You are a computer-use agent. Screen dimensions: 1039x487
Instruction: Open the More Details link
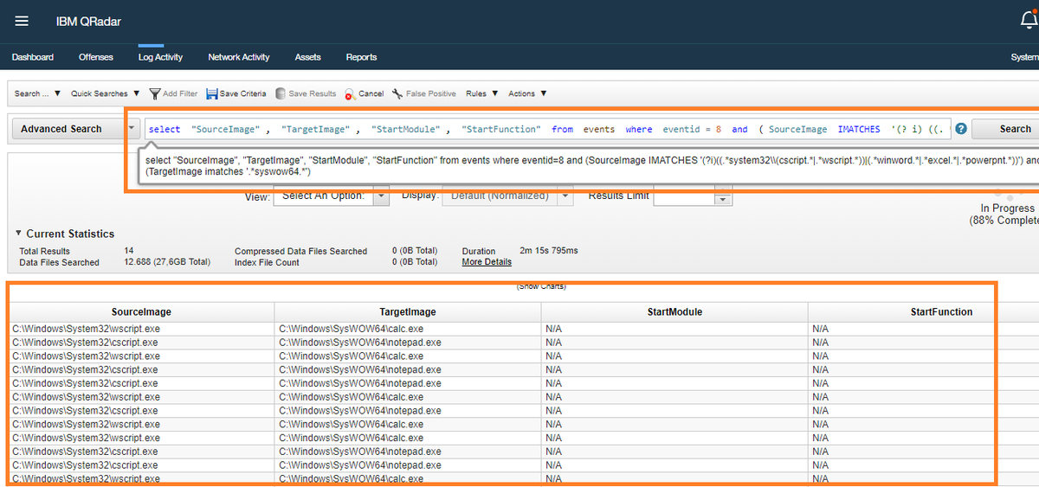pyautogui.click(x=487, y=262)
